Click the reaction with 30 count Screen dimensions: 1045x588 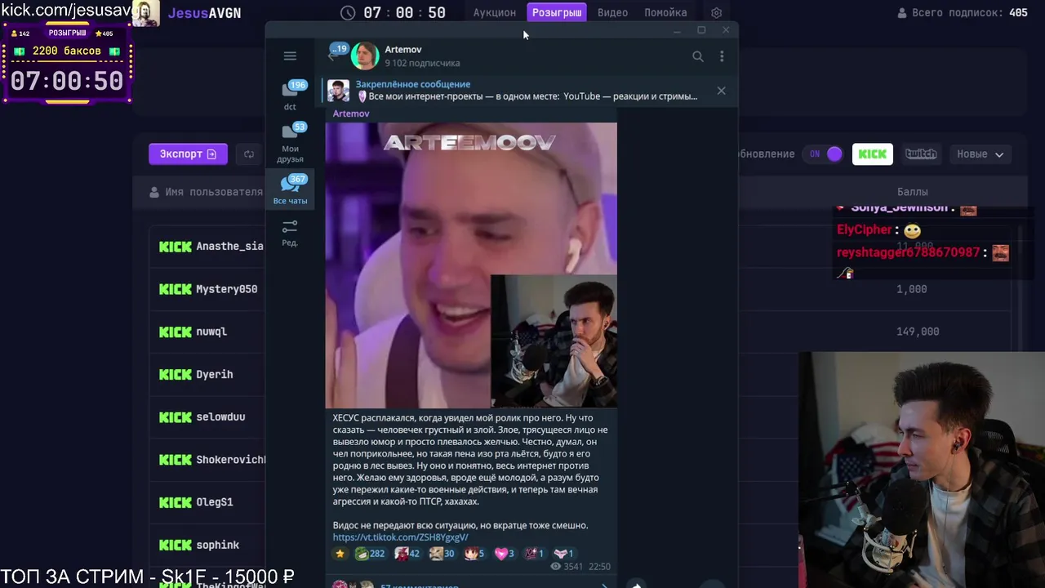coord(442,554)
